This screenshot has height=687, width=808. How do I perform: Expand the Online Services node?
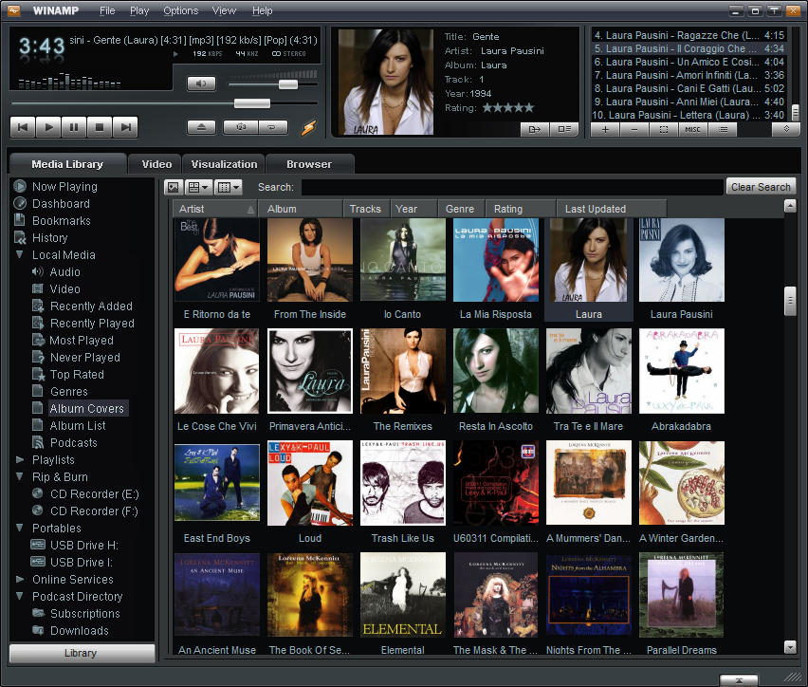point(20,579)
